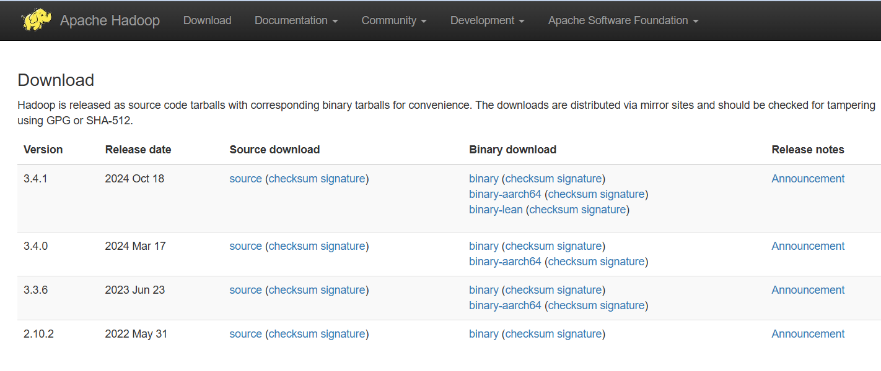The image size is (881, 371).
Task: Select the version 2.10.2 cell
Action: click(38, 334)
